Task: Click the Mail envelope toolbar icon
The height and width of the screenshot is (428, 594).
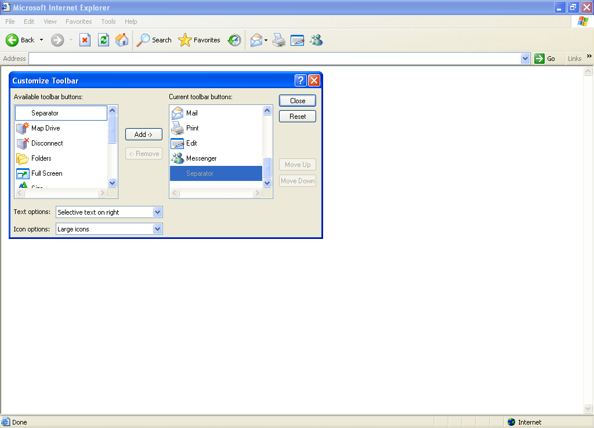Action: pyautogui.click(x=256, y=40)
